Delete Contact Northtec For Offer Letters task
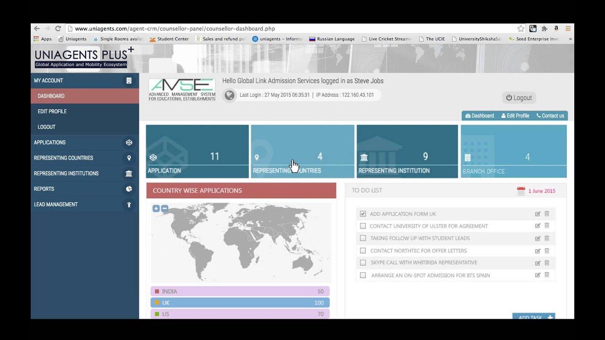Image resolution: width=605 pixels, height=340 pixels. tap(547, 251)
